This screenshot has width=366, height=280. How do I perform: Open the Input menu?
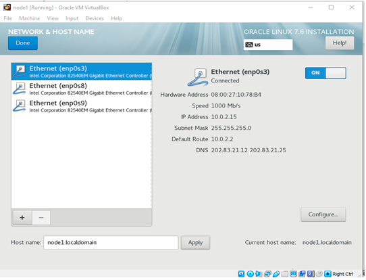(72, 18)
